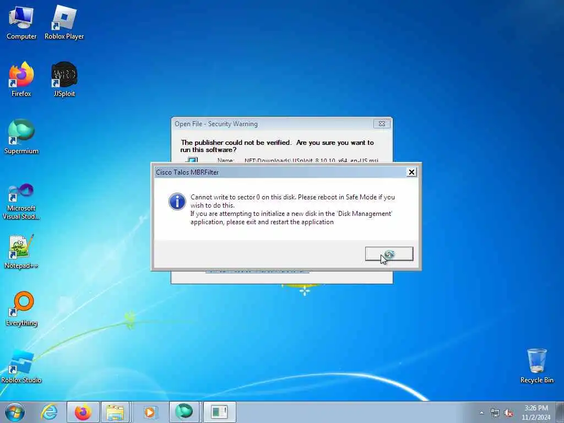Screen dimensions: 564x423
Task: Switch to Supermium in the taskbar
Action: coord(184,412)
